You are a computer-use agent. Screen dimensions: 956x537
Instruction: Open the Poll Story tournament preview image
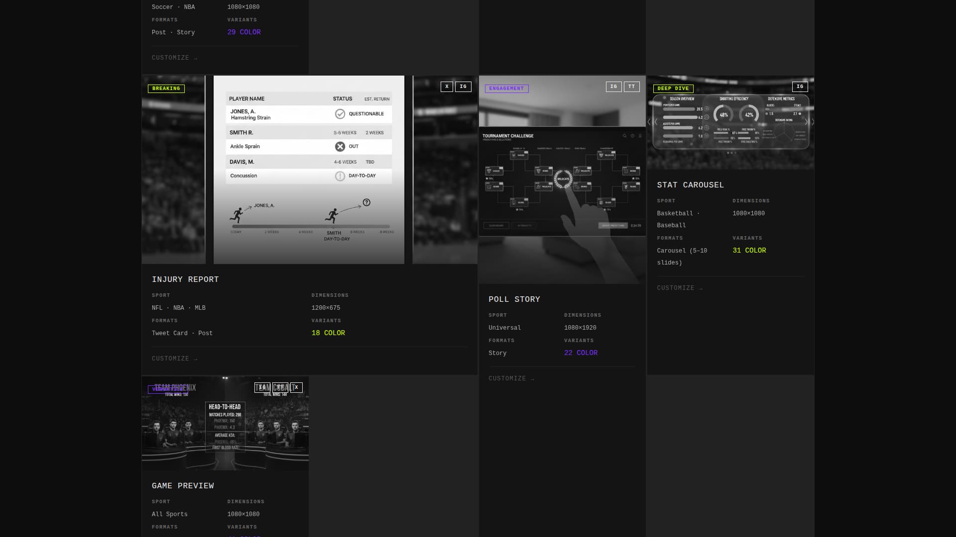[x=562, y=179]
